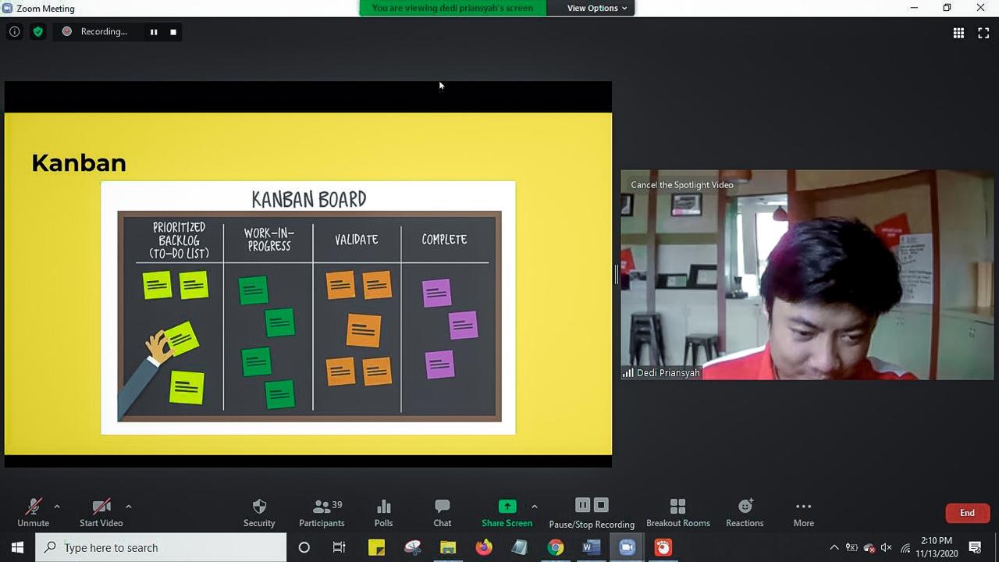Stop the recording in top bar
The width and height of the screenshot is (999, 562).
(x=173, y=32)
